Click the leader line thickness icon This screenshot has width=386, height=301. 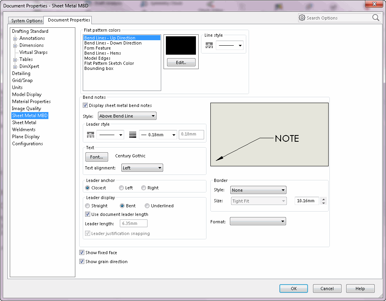pos(133,135)
